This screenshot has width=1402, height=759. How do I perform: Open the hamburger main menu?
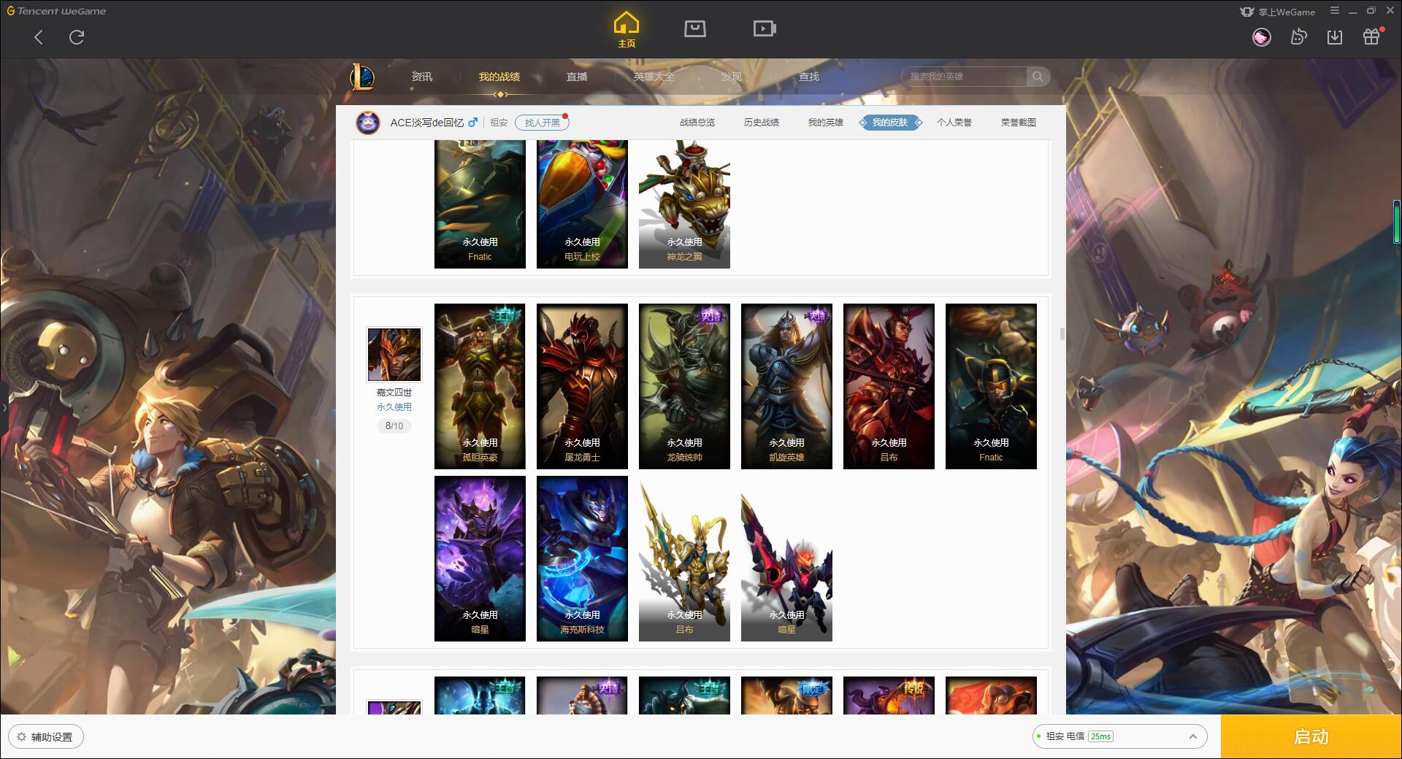click(1335, 11)
